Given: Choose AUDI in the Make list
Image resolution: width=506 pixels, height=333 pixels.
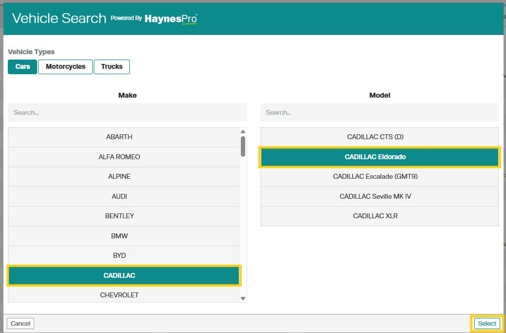Looking at the screenshot, I should click(x=124, y=196).
